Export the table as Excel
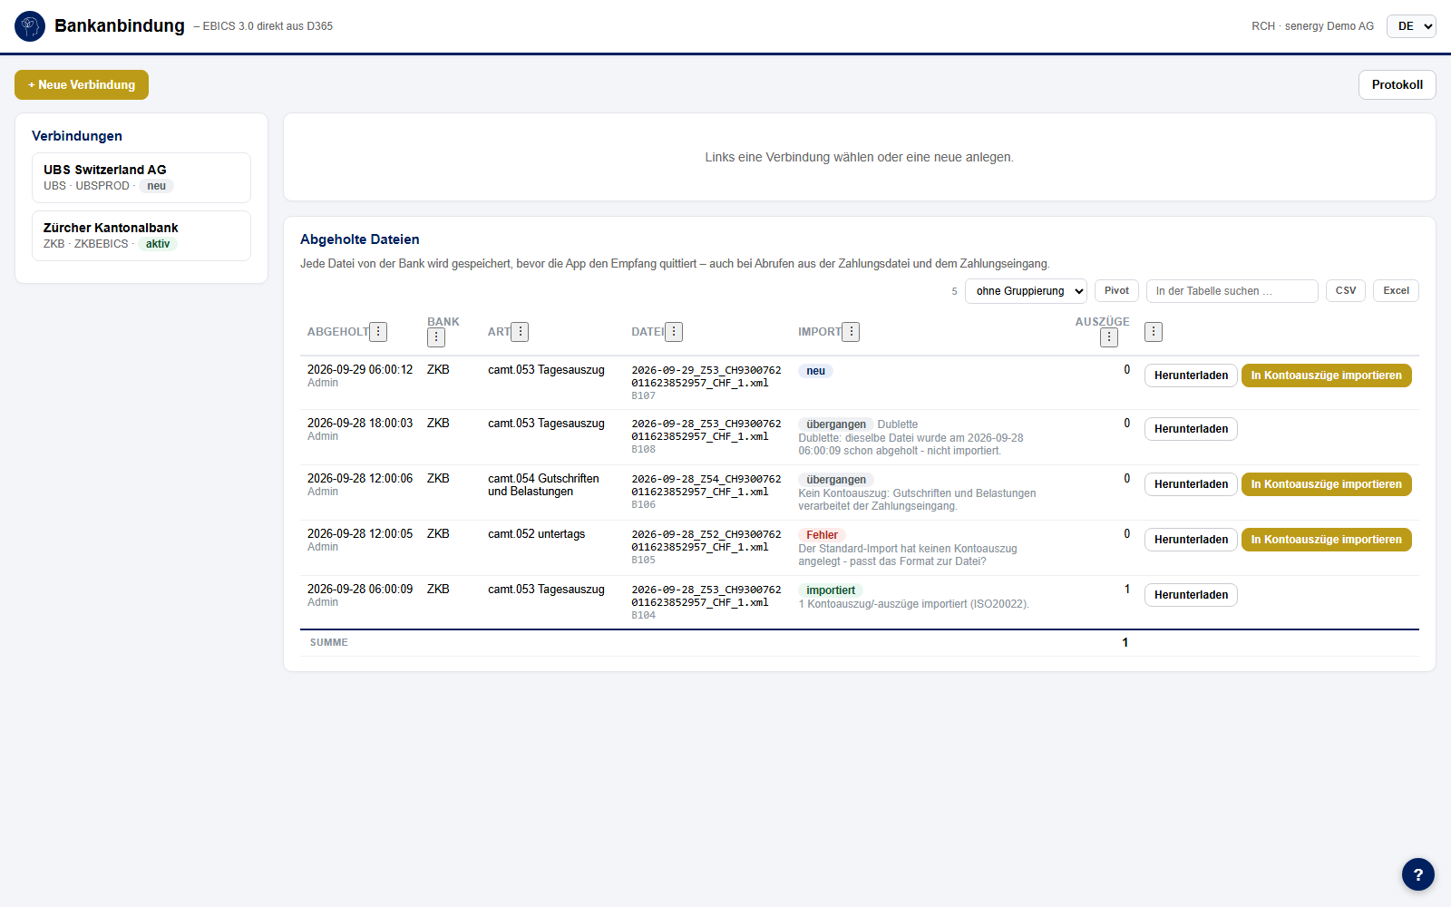 (1396, 291)
